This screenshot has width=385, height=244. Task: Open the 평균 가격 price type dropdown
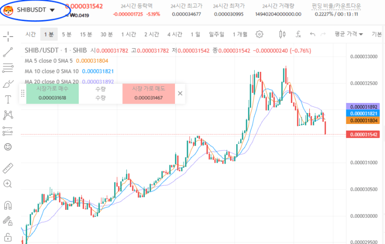click(348, 34)
